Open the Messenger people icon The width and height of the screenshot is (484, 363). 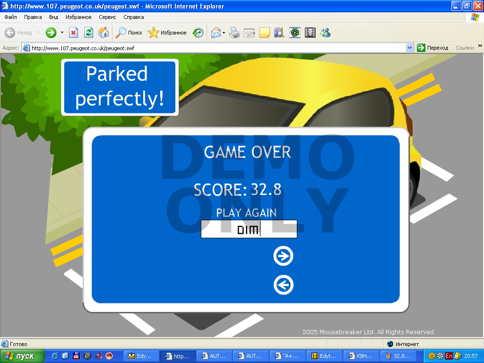[325, 33]
